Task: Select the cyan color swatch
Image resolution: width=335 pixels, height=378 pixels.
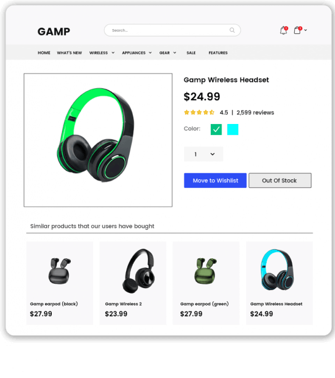Action: 233,129
